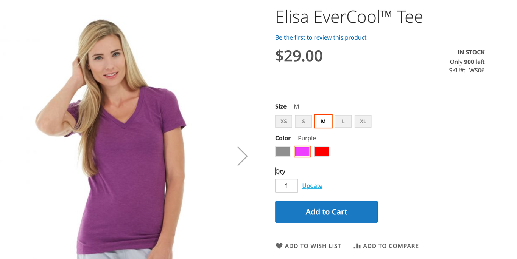The height and width of the screenshot is (259, 517).
Task: Click the Update link
Action: click(312, 186)
